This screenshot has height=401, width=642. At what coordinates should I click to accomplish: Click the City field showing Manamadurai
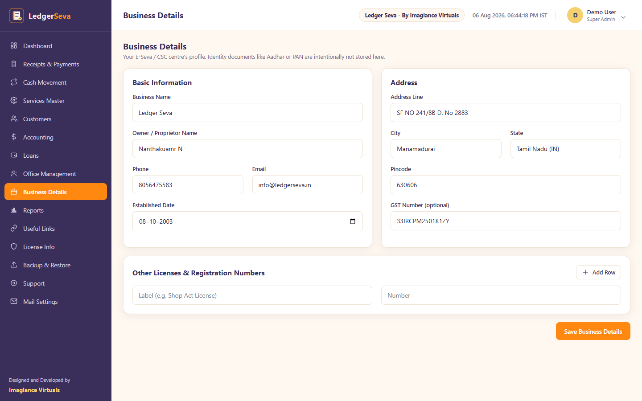[446, 149]
